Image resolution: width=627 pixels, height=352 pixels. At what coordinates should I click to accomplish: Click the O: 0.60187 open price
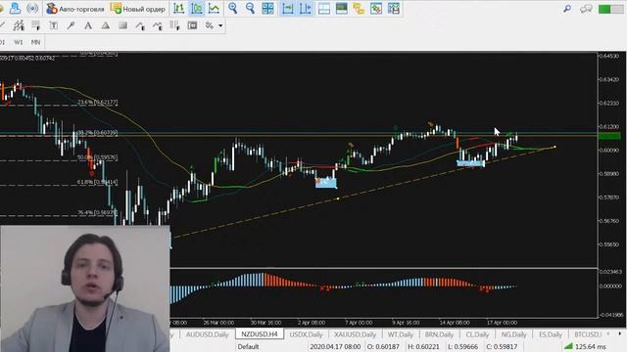(x=383, y=346)
